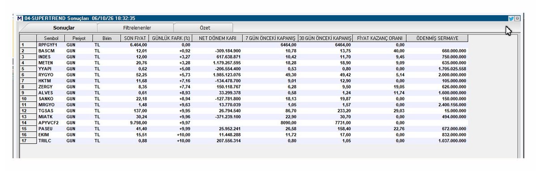Click 30-day close 233,20 cell
The image size is (537, 171).
(345, 110)
